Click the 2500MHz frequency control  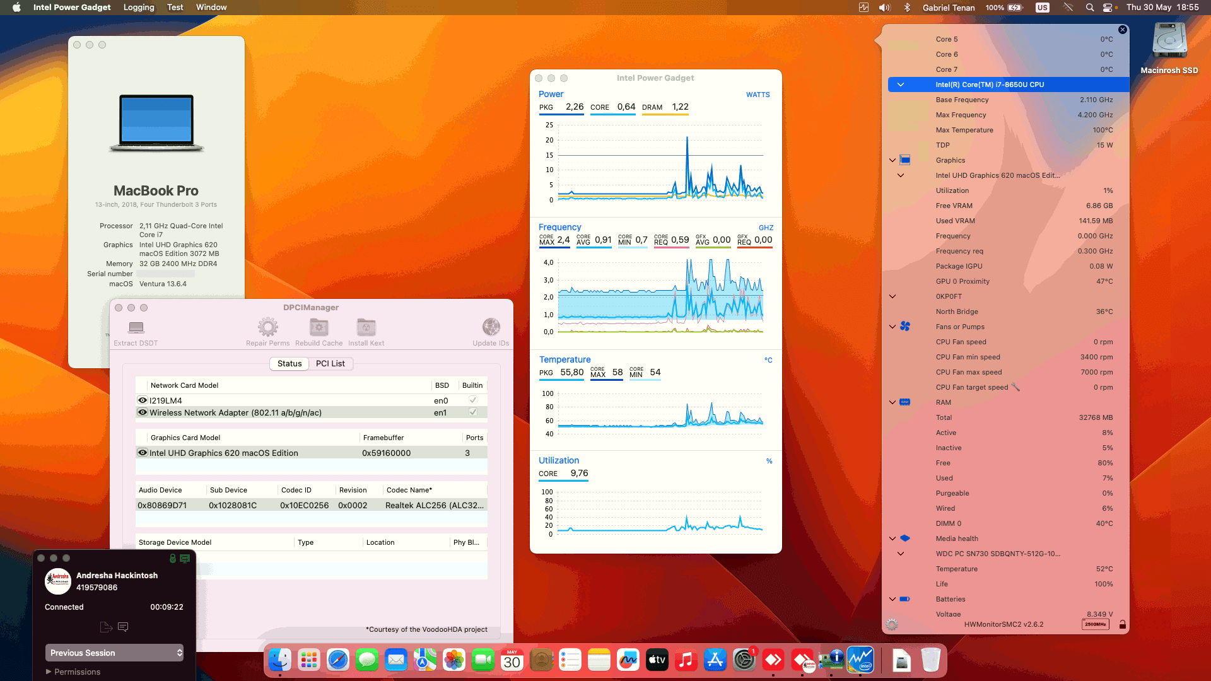(1095, 623)
